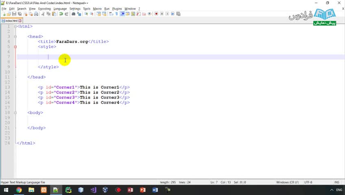Open the Language menu
The height and width of the screenshot is (195, 345).
pyautogui.click(x=60, y=9)
